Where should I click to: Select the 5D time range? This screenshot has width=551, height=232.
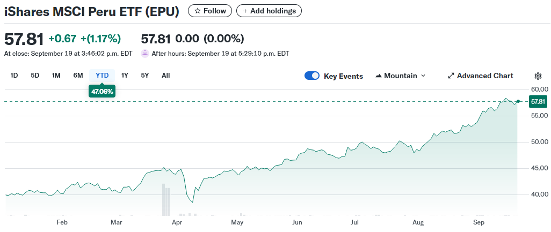click(35, 76)
